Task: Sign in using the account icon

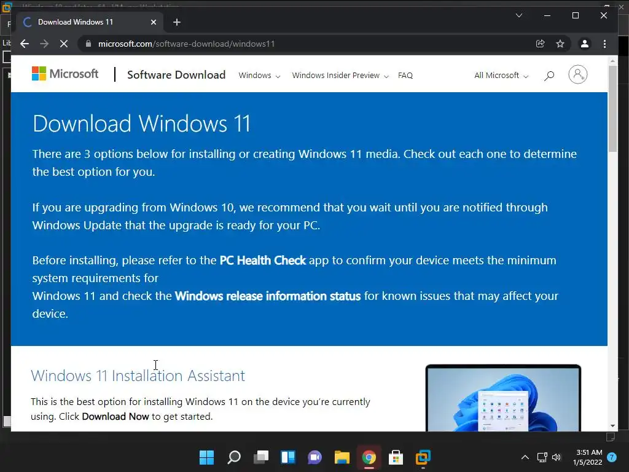Action: coord(577,74)
